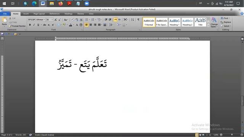The image size is (244, 137).
Task: Open Firefox from the taskbar
Action: pos(61,3)
